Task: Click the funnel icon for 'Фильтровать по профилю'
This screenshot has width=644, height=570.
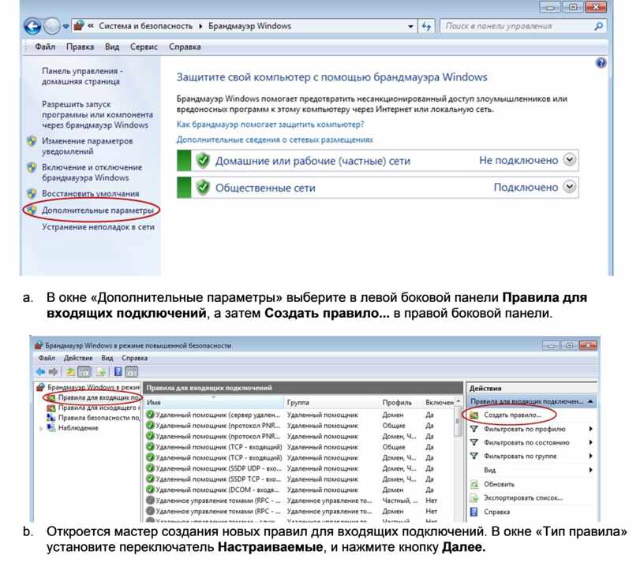Action: [474, 429]
